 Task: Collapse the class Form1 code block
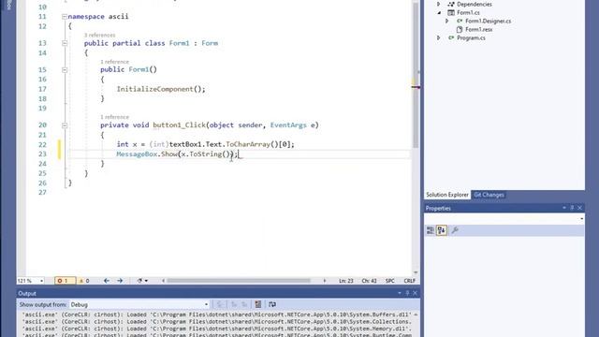click(x=65, y=43)
